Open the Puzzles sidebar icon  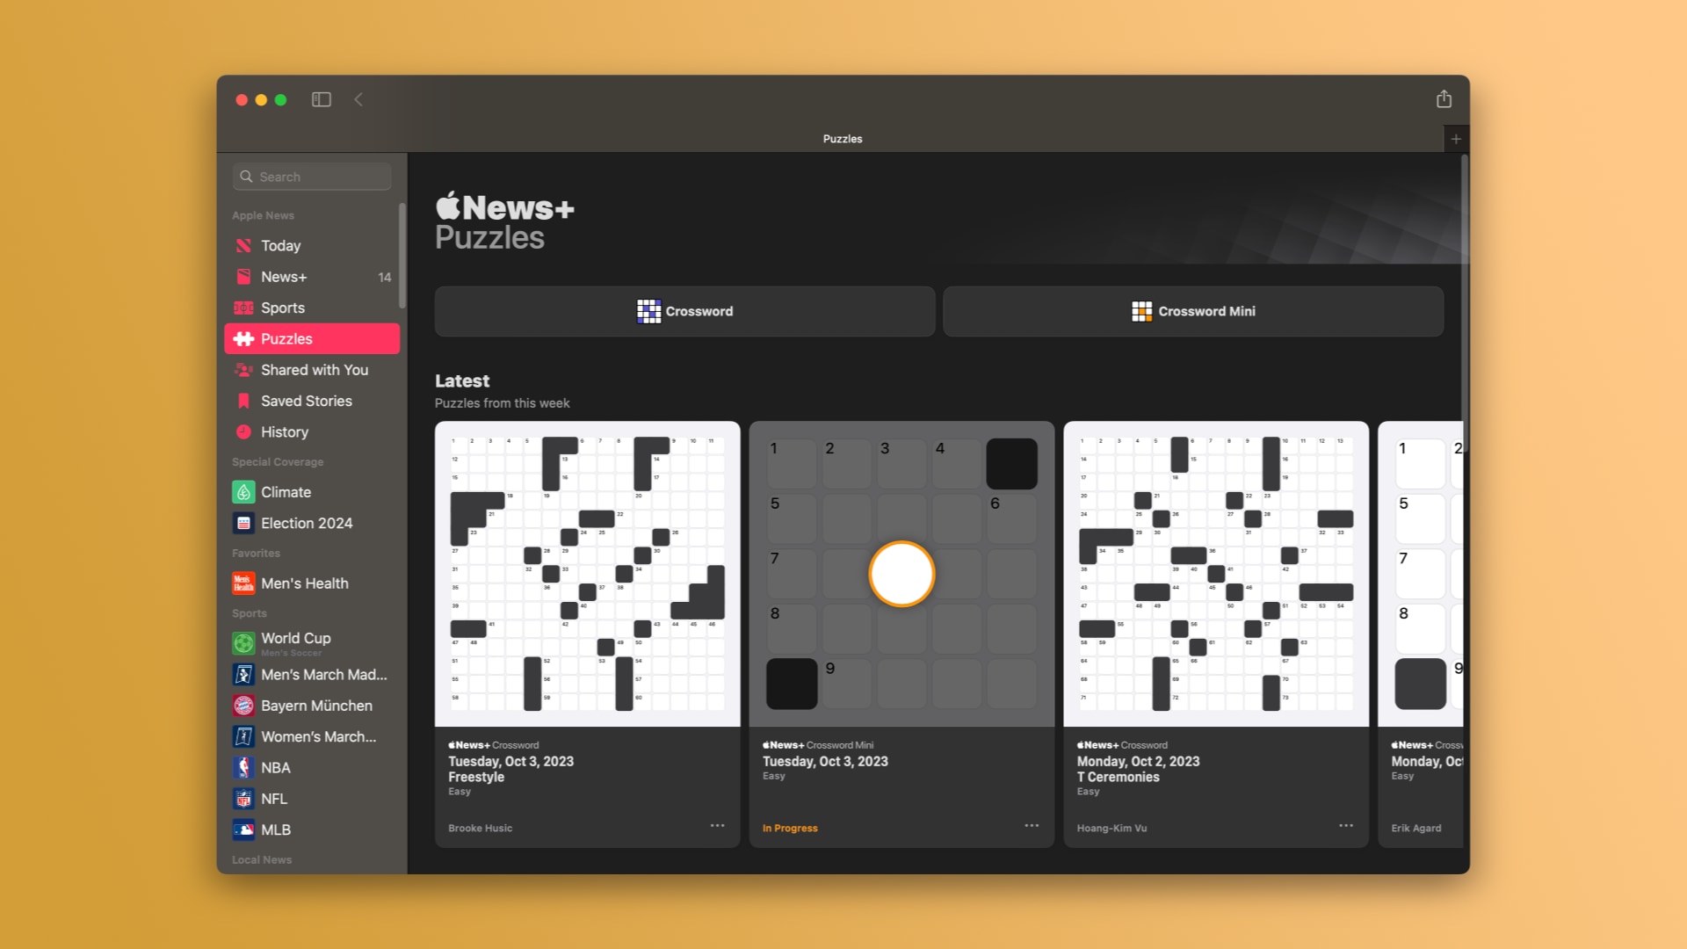point(243,338)
